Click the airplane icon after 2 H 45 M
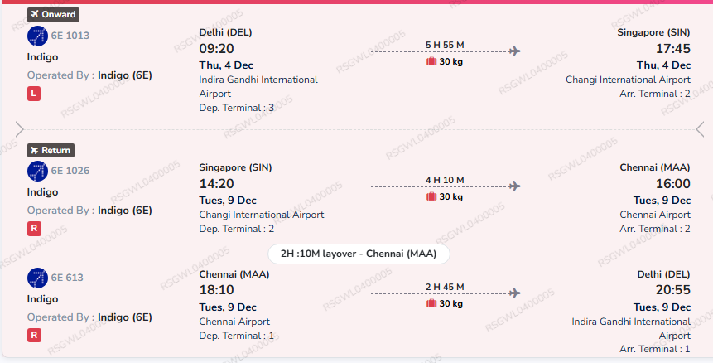713x363 pixels. (x=515, y=293)
